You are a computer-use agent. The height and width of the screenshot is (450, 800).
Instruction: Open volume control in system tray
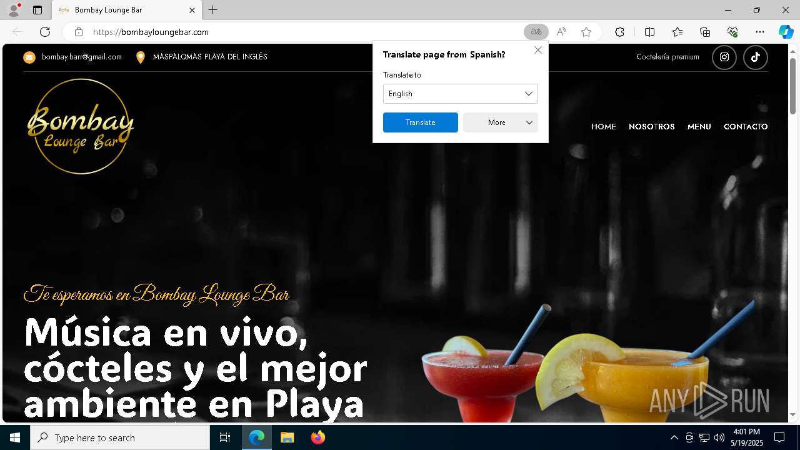point(719,437)
